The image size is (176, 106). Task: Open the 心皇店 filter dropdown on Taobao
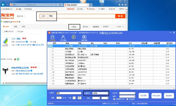[x=74, y=26]
